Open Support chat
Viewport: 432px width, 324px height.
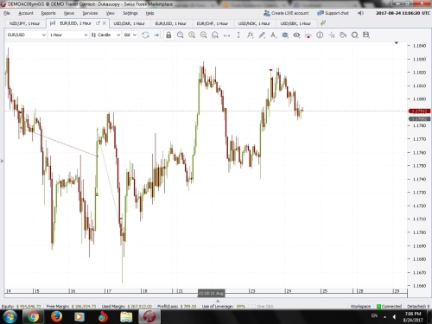[333, 13]
